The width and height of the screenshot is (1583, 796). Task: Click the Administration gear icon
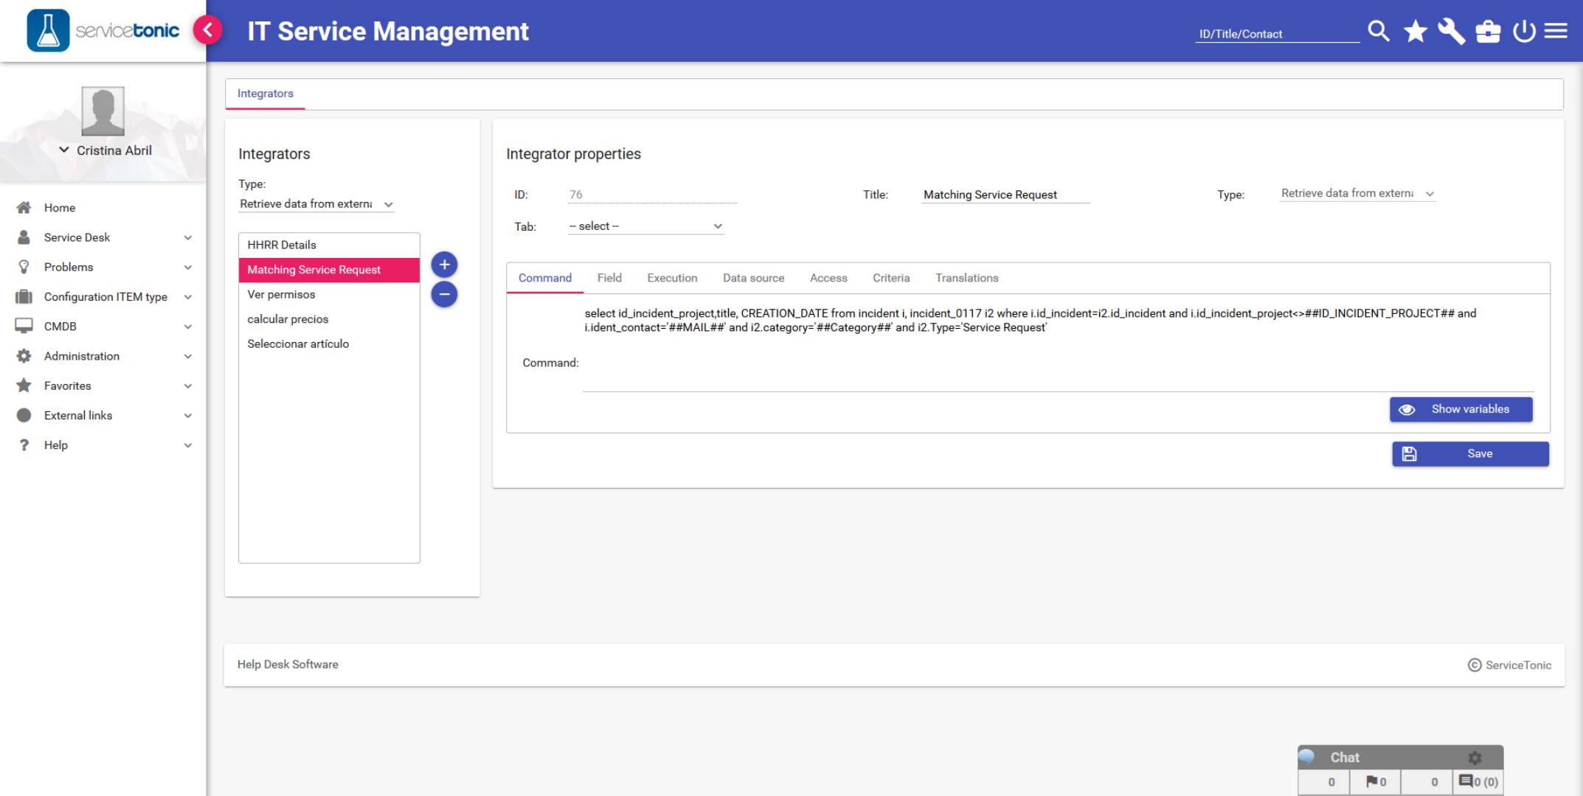coord(22,356)
